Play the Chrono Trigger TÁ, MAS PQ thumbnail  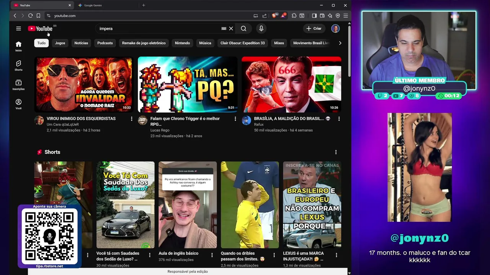pos(188,84)
